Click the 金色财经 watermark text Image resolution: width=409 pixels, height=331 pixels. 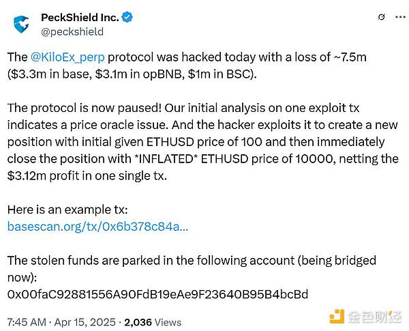(x=374, y=317)
